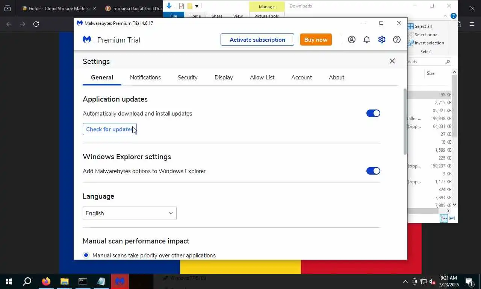Open the Account settings tab
This screenshot has width=481, height=289.
(x=301, y=78)
